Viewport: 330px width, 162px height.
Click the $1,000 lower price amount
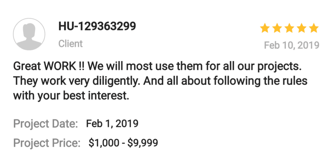[x=103, y=143]
